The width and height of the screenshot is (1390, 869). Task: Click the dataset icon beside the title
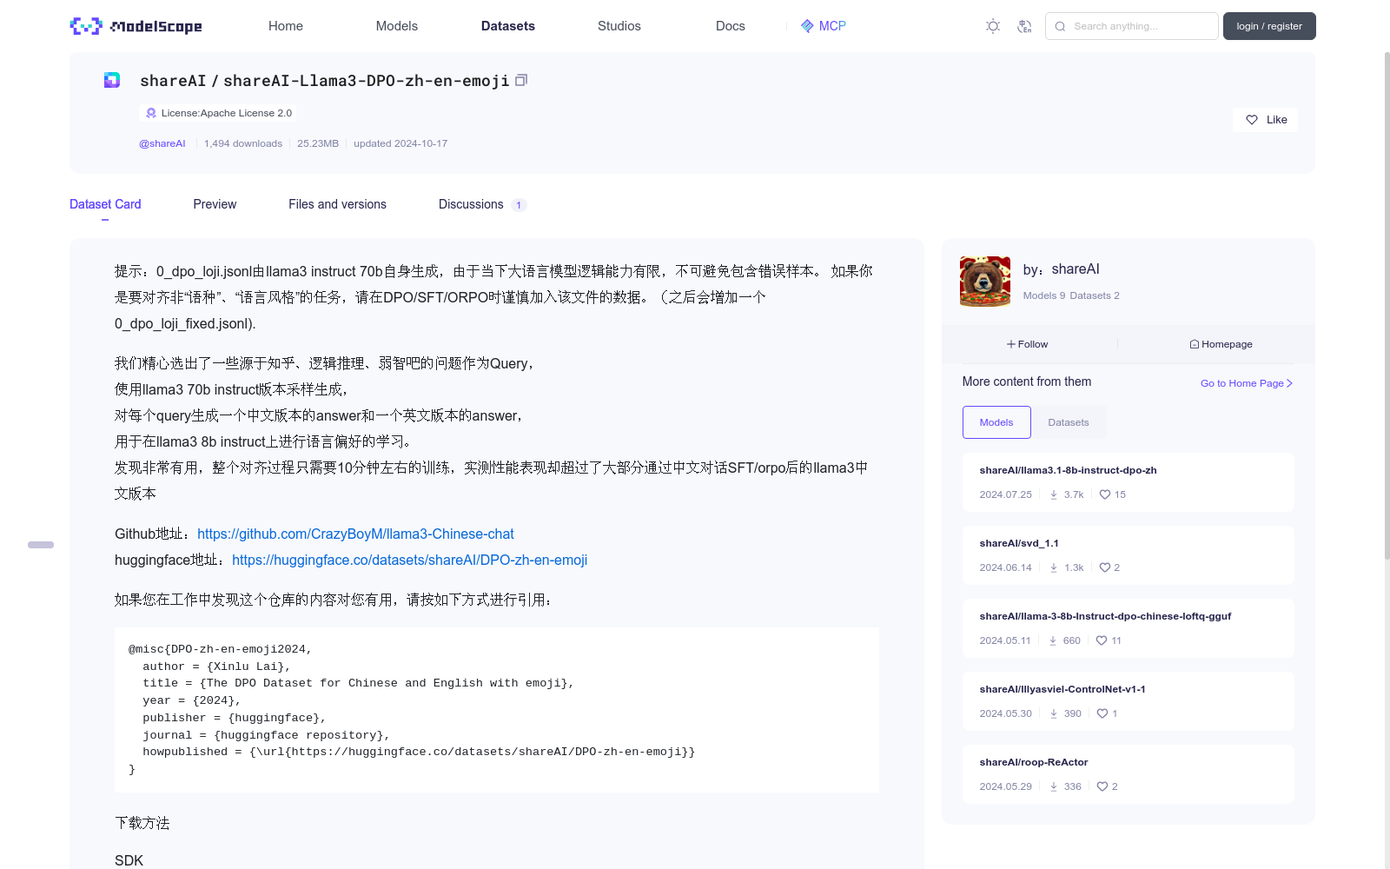111,79
